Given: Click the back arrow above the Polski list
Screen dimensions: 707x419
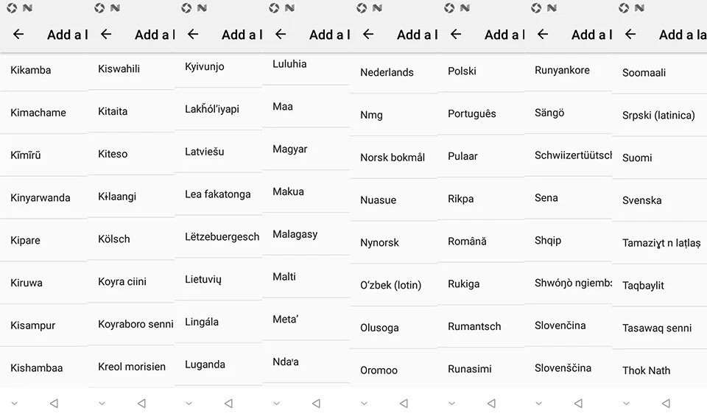Looking at the screenshot, I should [456, 34].
